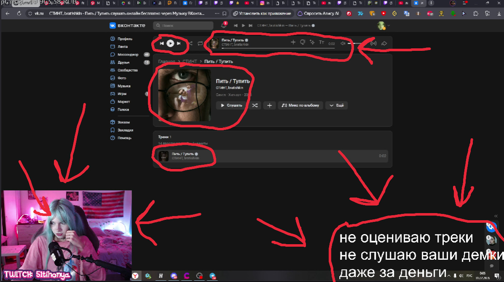Skip forward in the header mini player

point(250,25)
